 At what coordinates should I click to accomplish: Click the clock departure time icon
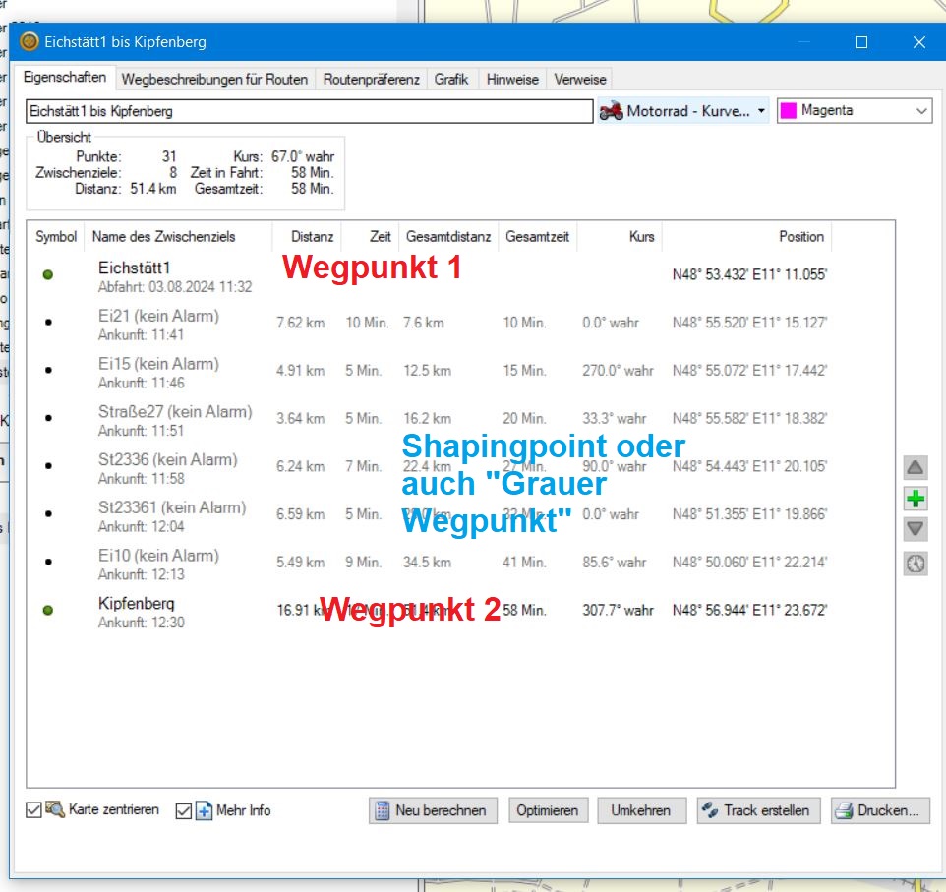[x=916, y=564]
